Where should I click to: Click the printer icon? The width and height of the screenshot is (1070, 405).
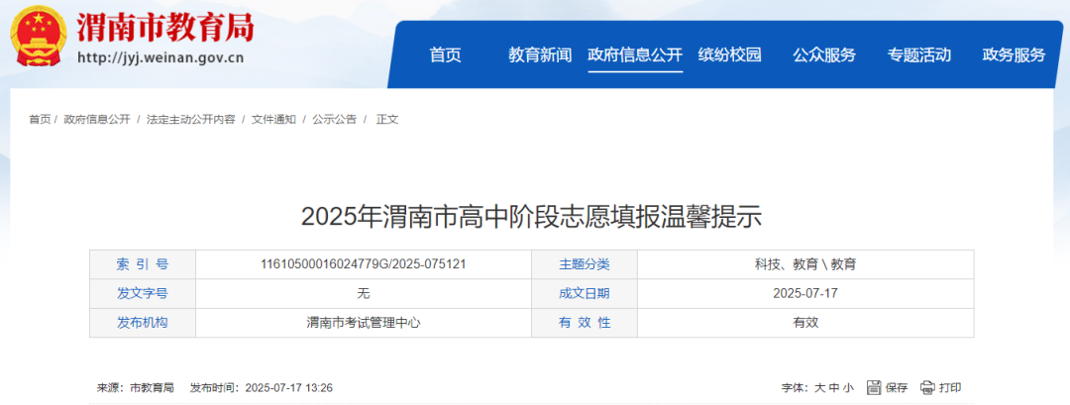pos(926,388)
